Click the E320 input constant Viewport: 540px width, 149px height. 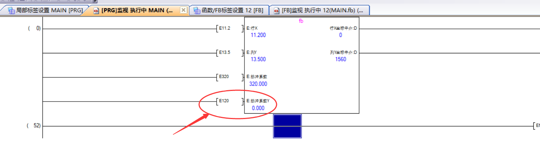click(224, 77)
